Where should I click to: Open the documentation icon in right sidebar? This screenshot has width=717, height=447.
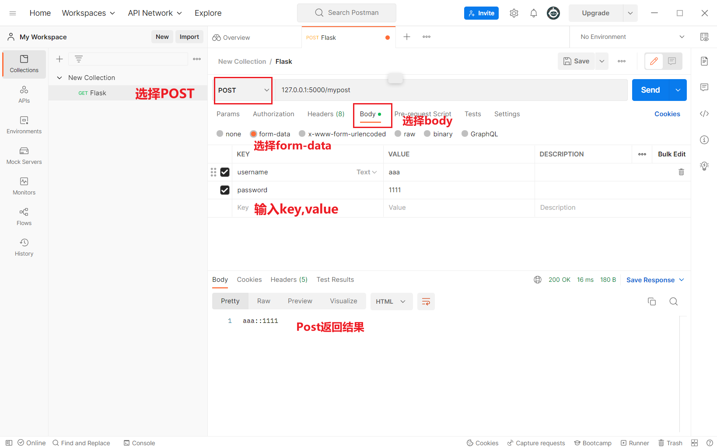pyautogui.click(x=704, y=61)
